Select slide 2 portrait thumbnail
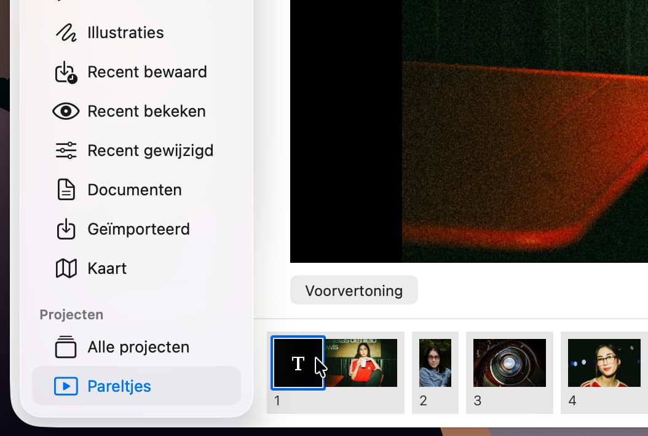The width and height of the screenshot is (648, 436). [435, 363]
